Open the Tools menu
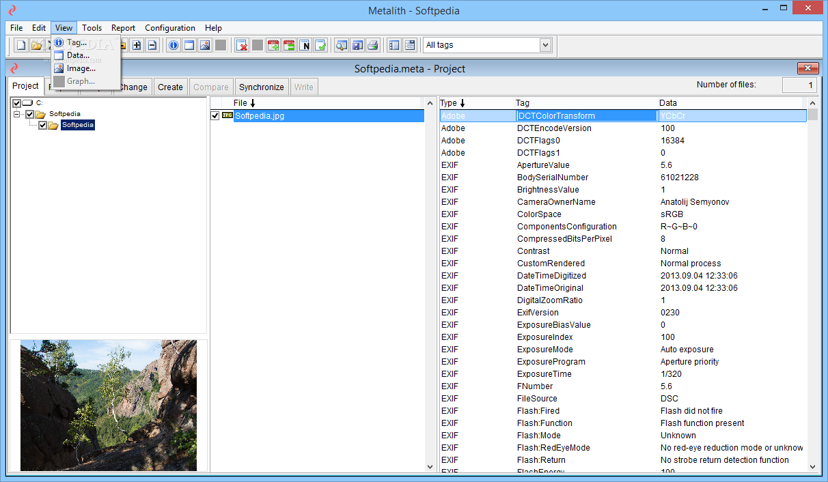 [x=92, y=28]
